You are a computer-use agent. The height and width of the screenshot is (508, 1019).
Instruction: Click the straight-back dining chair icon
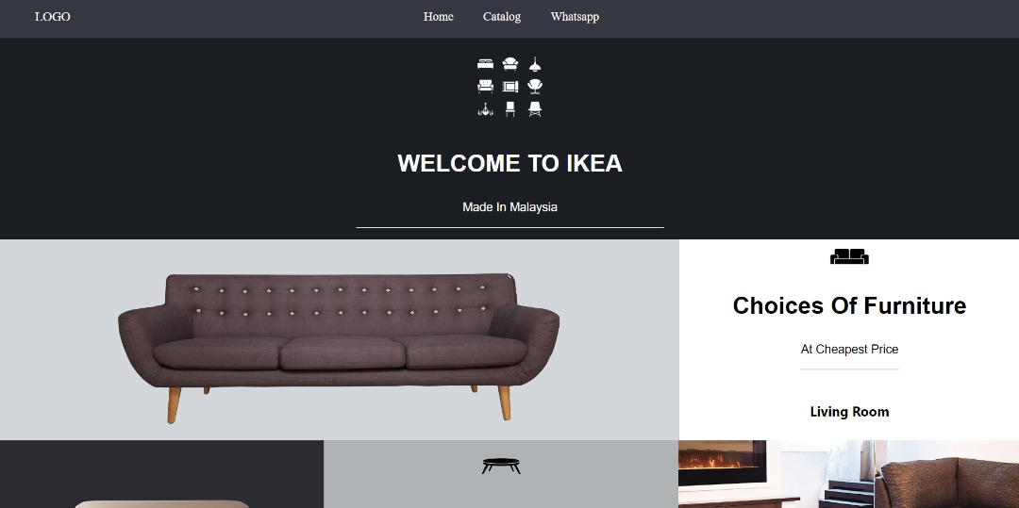coord(510,109)
